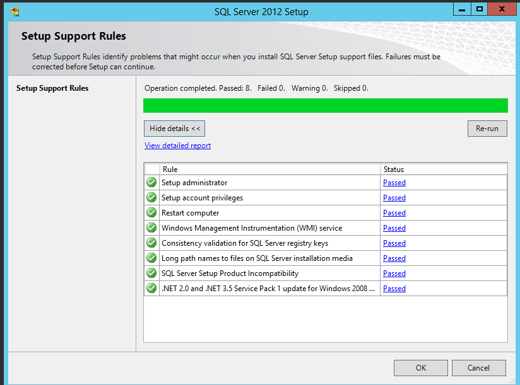520x385 pixels.
Task: Re-run the setup support rules
Action: 487,129
